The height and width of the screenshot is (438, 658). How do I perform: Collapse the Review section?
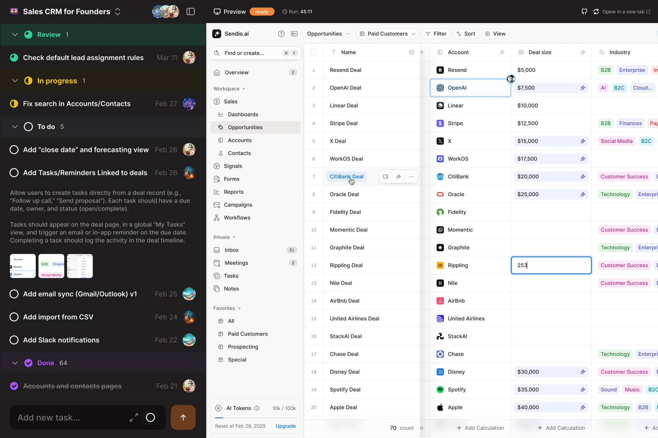point(15,34)
